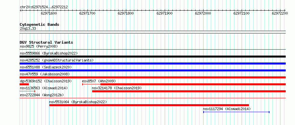Open the nsv1136563 (Alsmadi2014) label
295x125 pixels.
[x=44, y=88]
